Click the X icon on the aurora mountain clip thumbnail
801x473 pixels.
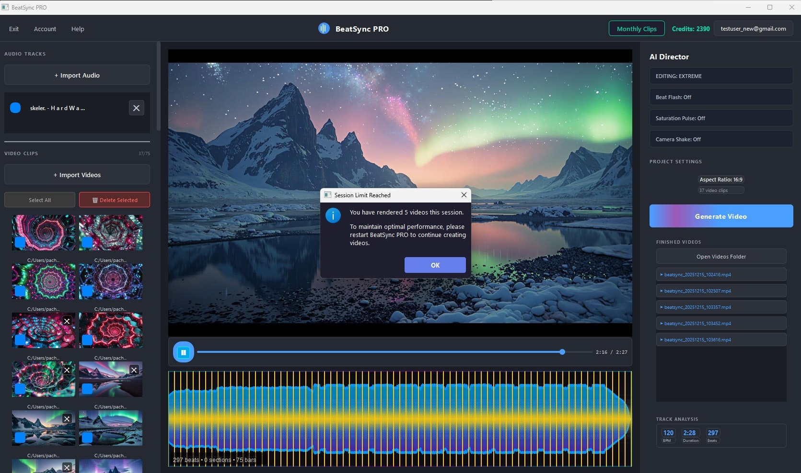[134, 370]
